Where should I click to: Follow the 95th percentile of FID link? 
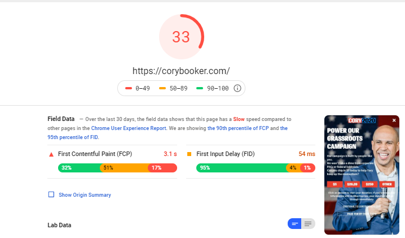pyautogui.click(x=168, y=133)
